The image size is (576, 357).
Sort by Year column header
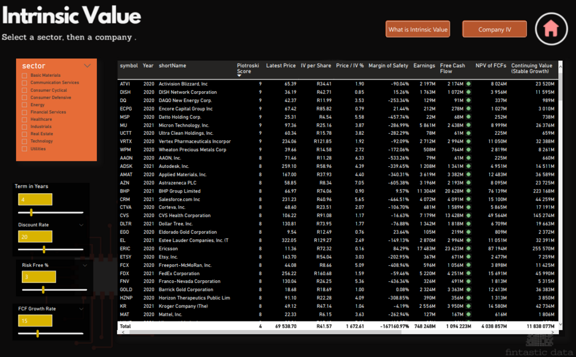click(148, 66)
